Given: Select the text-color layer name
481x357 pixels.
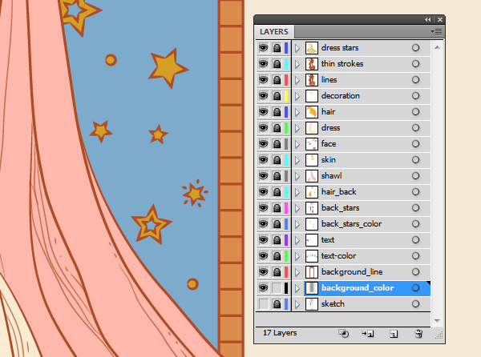Looking at the screenshot, I should point(341,256).
